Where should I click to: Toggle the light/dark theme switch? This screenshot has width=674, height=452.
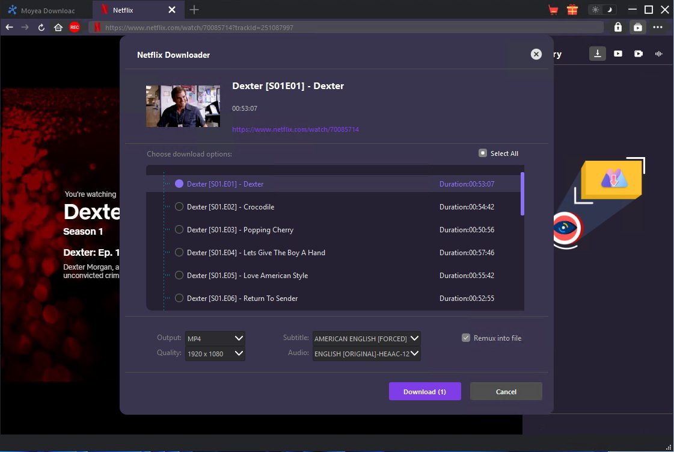(x=602, y=10)
